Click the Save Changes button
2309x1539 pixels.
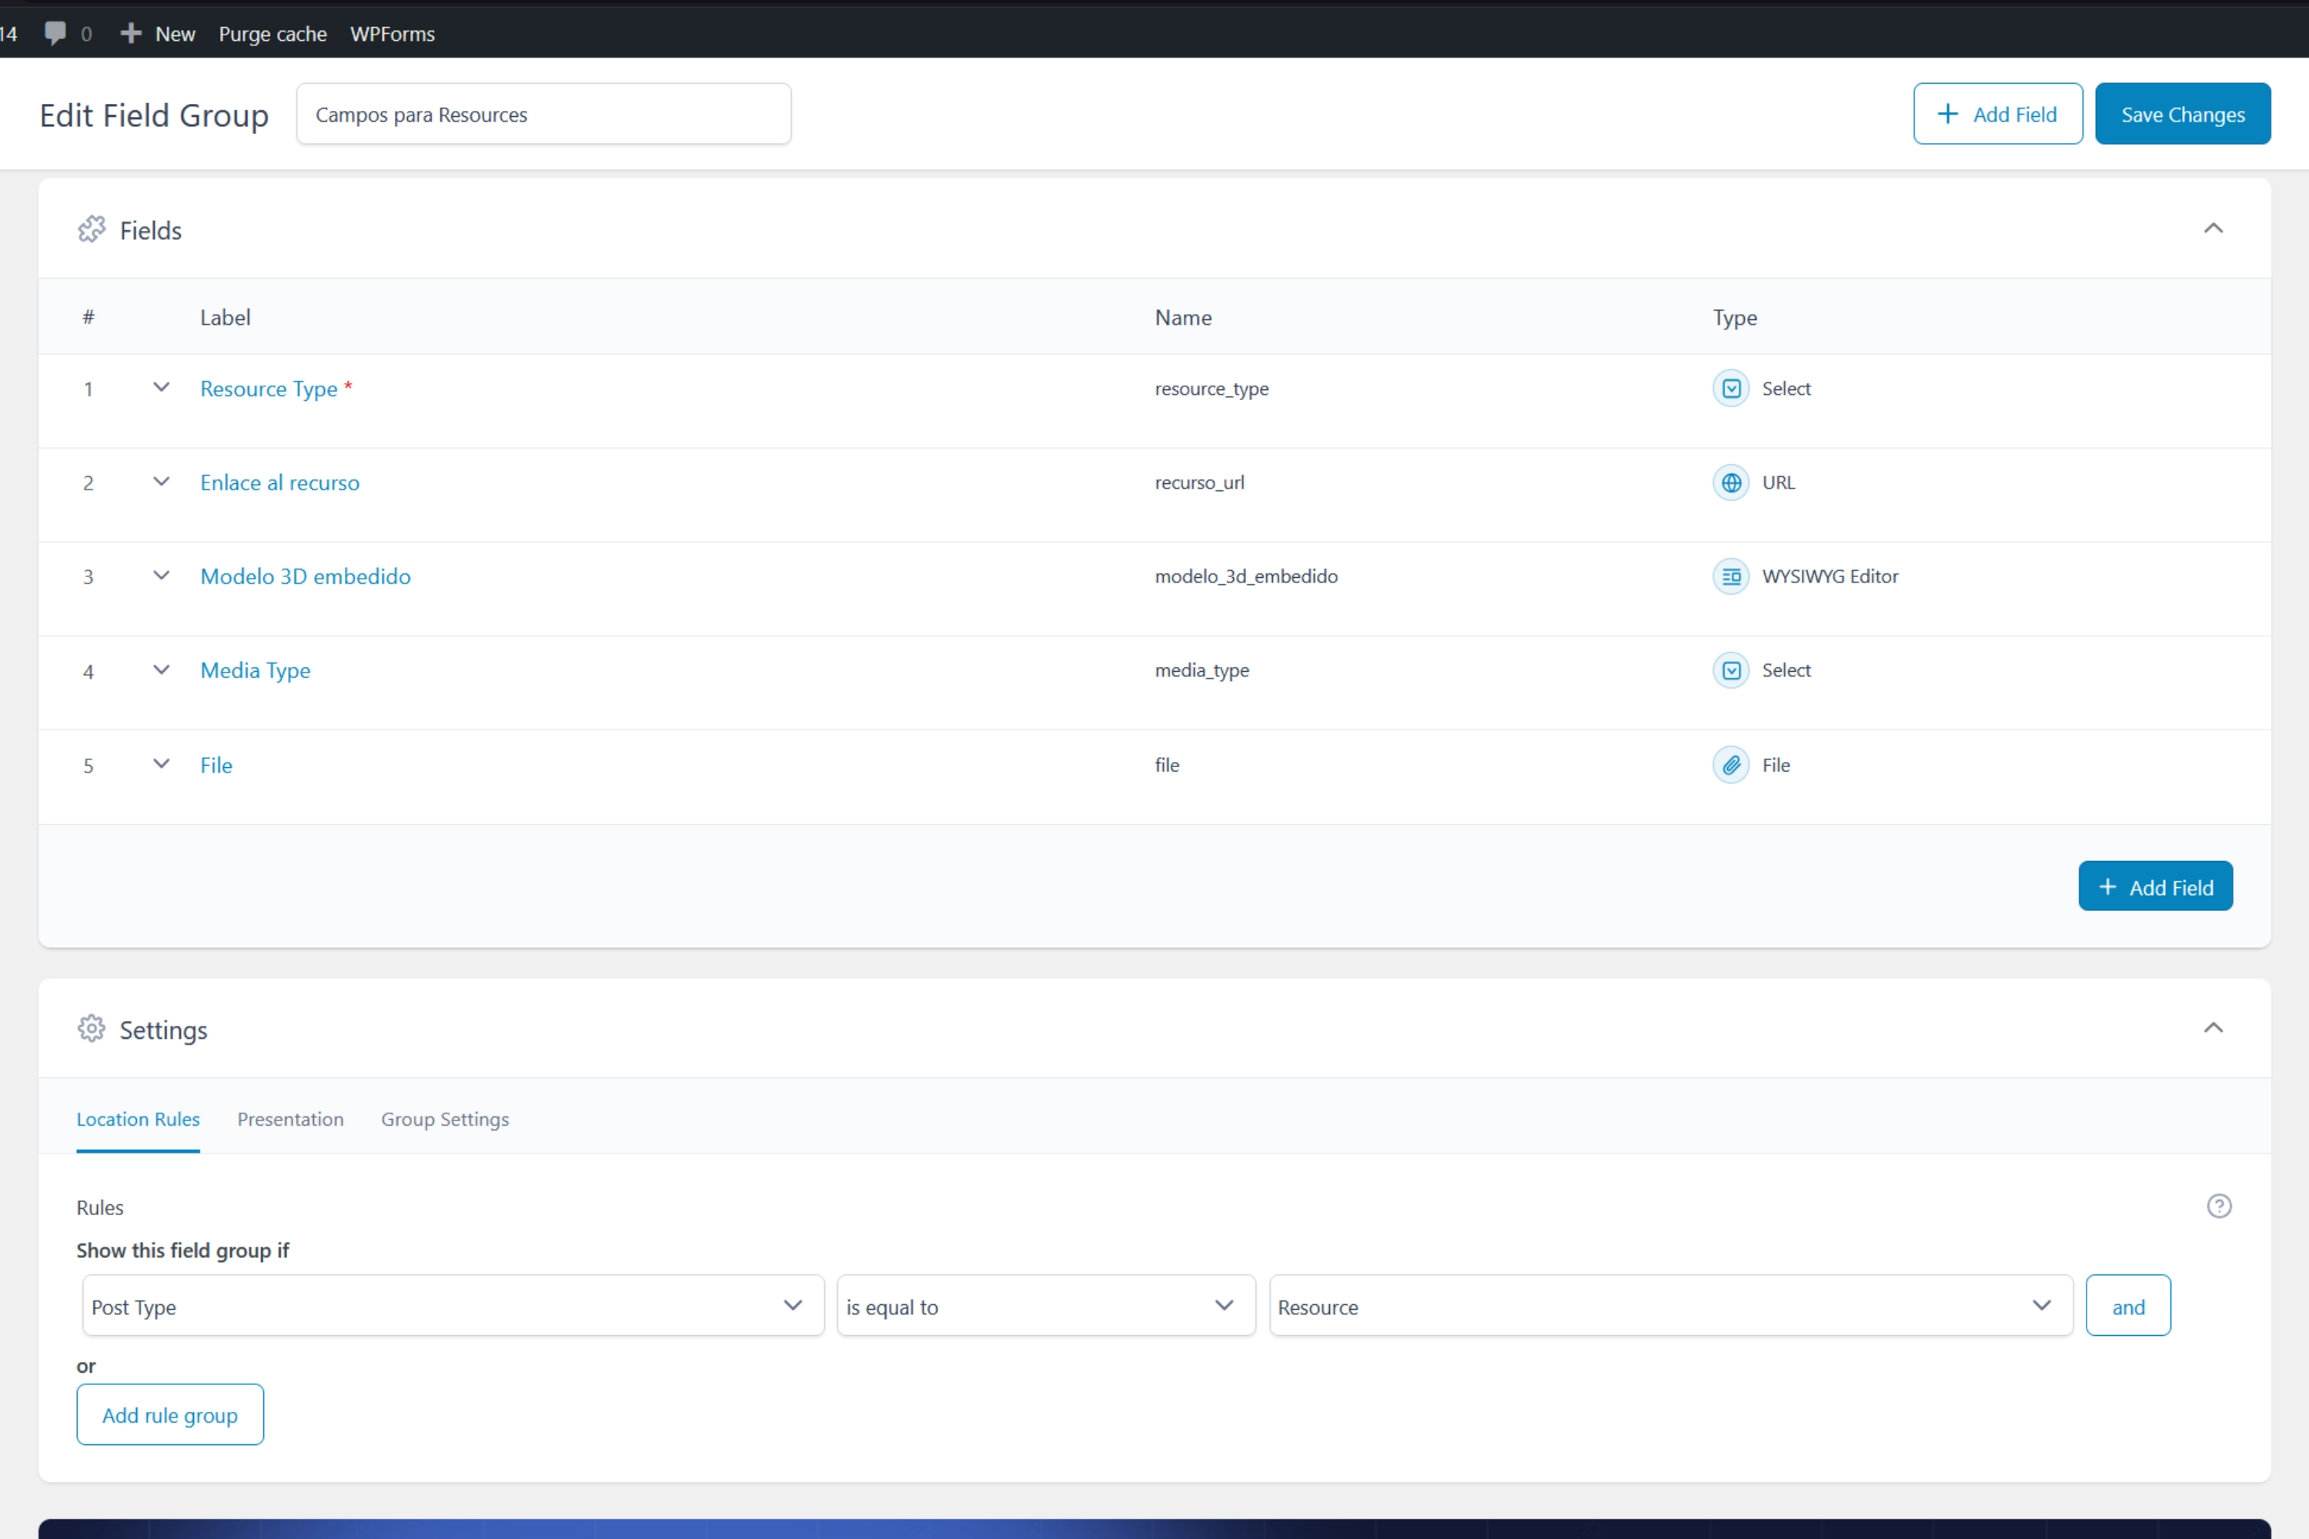[2182, 113]
